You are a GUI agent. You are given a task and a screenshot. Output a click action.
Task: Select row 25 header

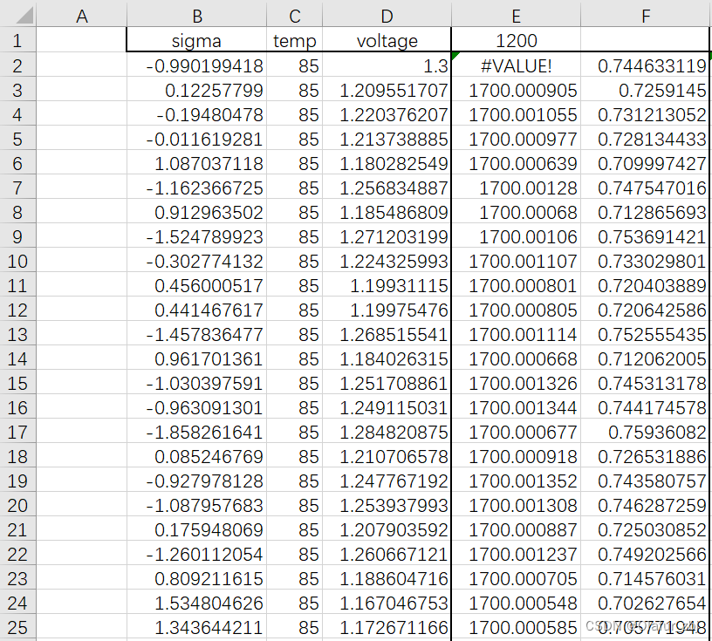tap(19, 627)
